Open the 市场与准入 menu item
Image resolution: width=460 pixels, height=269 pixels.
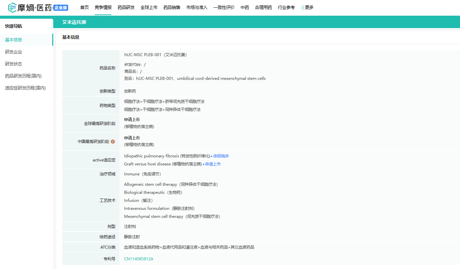coord(197,7)
